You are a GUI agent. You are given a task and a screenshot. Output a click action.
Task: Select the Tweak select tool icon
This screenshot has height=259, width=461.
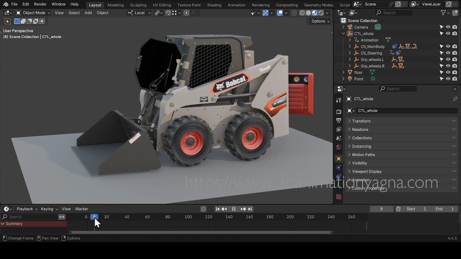tap(8, 21)
